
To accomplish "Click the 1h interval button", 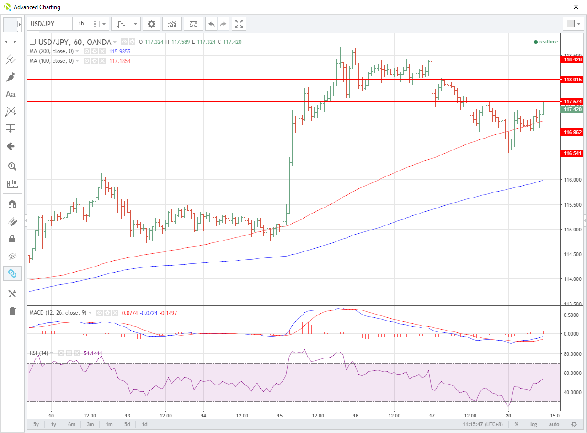I will tap(81, 24).
